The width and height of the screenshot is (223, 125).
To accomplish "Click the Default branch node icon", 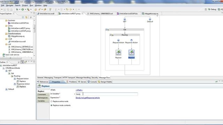I will (150, 19).
